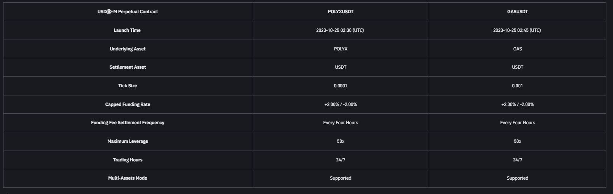This screenshot has width=613, height=194.
Task: Select the 2023-10-25 02:30 (UTC) launch time
Action: [x=340, y=30]
